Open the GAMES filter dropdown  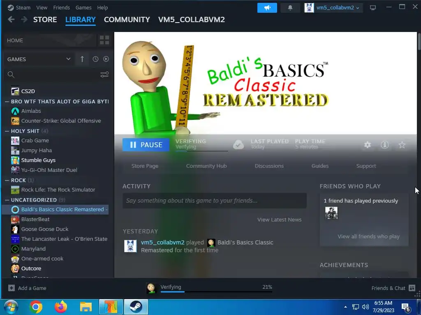pyautogui.click(x=39, y=59)
